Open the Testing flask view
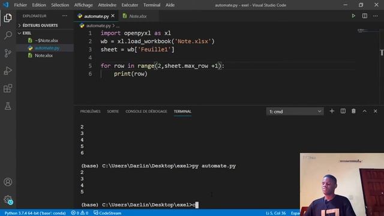The width and height of the screenshot is (384, 216). pos(8,106)
